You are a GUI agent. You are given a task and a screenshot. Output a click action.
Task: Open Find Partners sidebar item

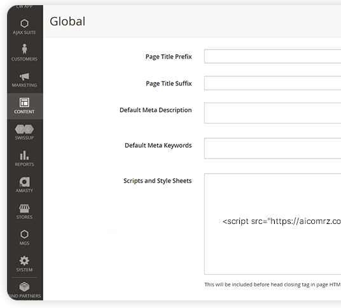[x=25, y=290]
